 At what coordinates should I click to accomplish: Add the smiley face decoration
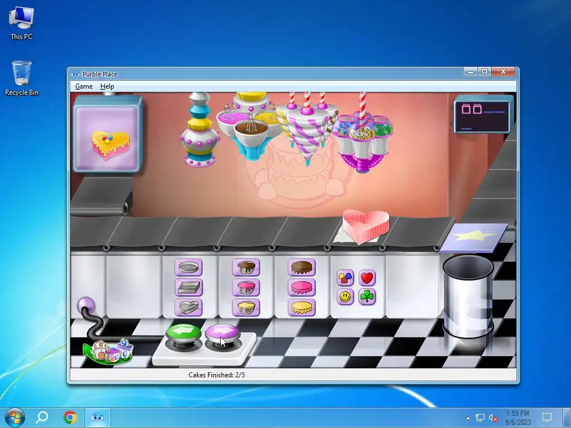(x=345, y=297)
